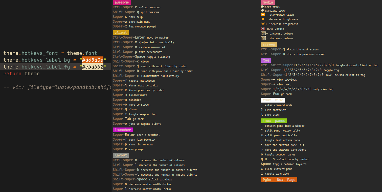Click the decrease brightness sun icon
The width and height of the screenshot is (382, 192).
pyautogui.click(x=263, y=19)
